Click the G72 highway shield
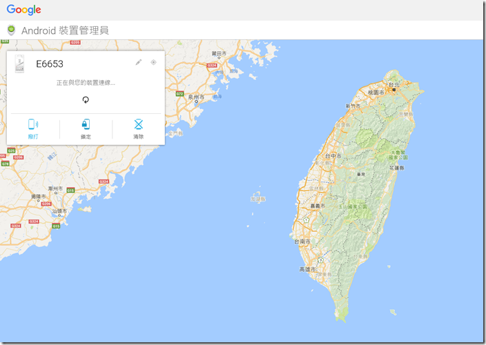This screenshot has width=486, height=345. point(179,94)
